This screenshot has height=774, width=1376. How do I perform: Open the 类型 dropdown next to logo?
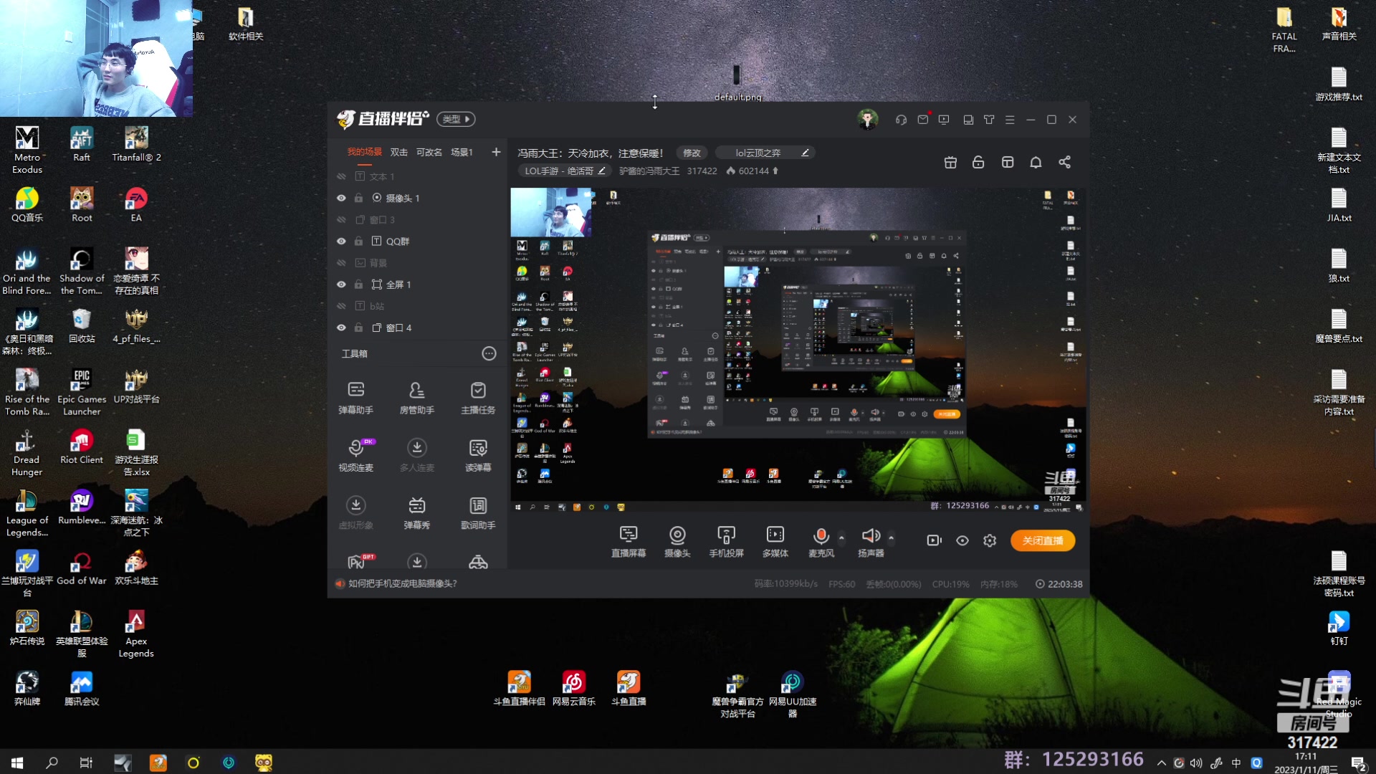coord(456,119)
